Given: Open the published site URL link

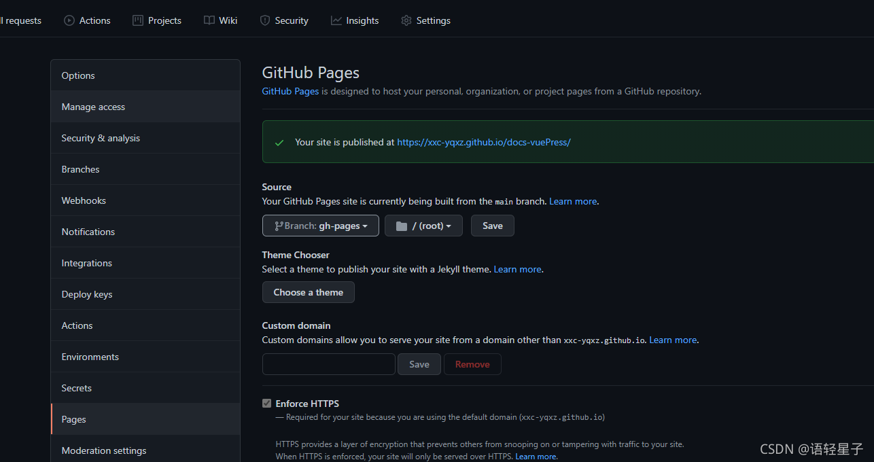Looking at the screenshot, I should (x=484, y=142).
